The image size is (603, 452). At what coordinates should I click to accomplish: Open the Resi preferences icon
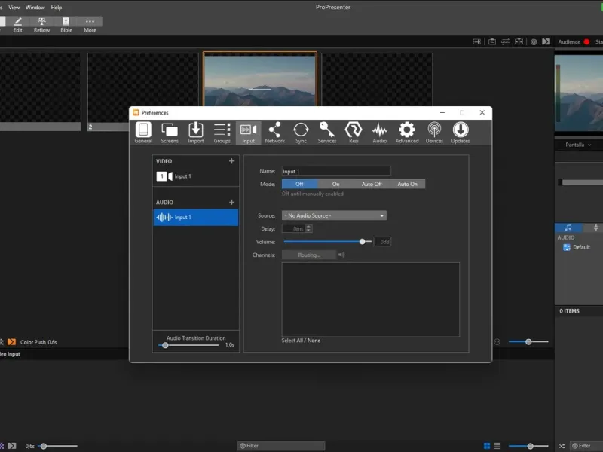pyautogui.click(x=354, y=133)
